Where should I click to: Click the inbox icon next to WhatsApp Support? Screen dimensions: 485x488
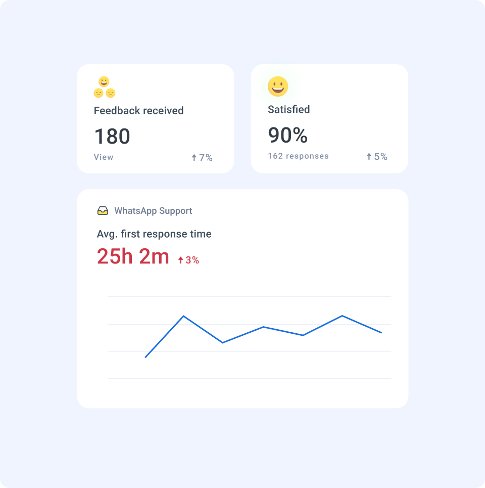[103, 210]
